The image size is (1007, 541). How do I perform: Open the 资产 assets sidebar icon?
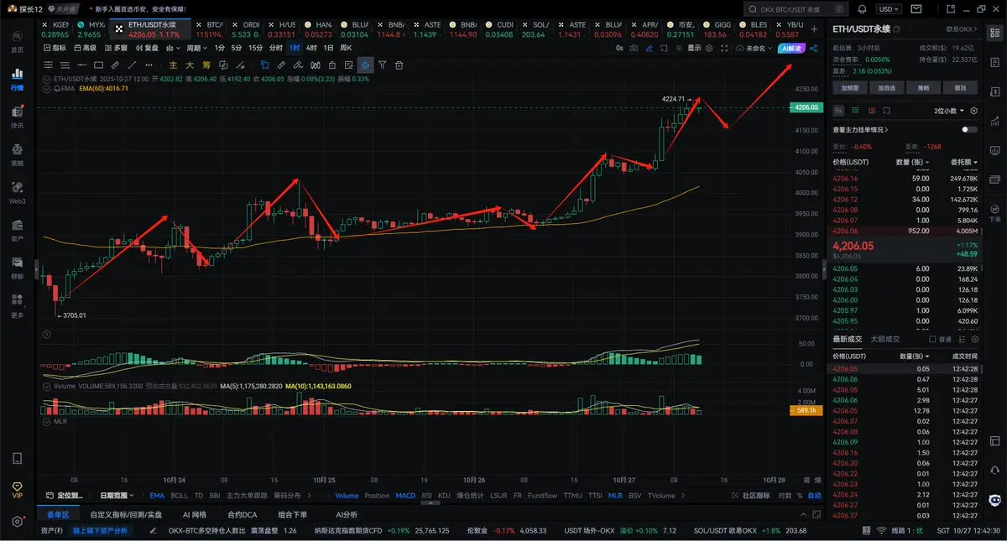17,230
